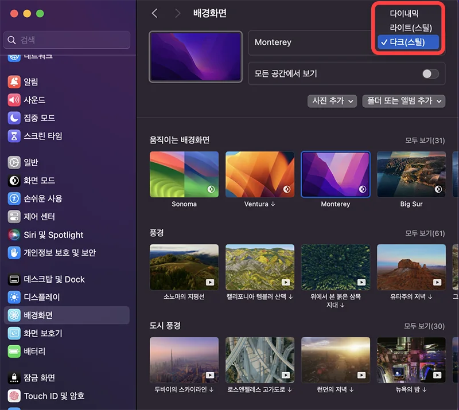This screenshot has width=459, height=410.
Task: Select 라이트(스틸) from the style menu
Action: coord(409,27)
